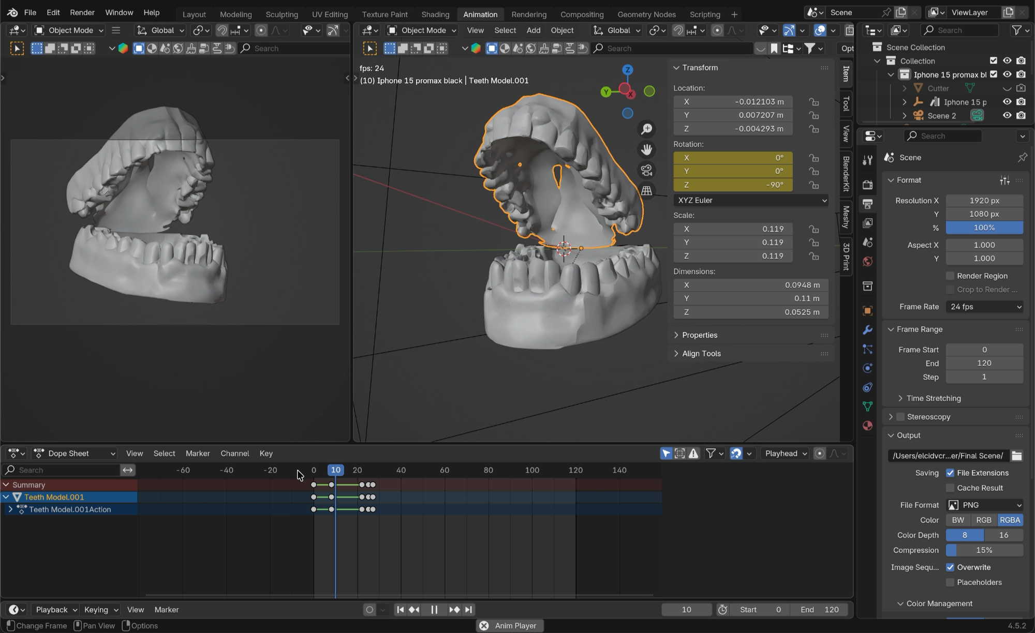Open the View Layer properties tab icon

[868, 223]
